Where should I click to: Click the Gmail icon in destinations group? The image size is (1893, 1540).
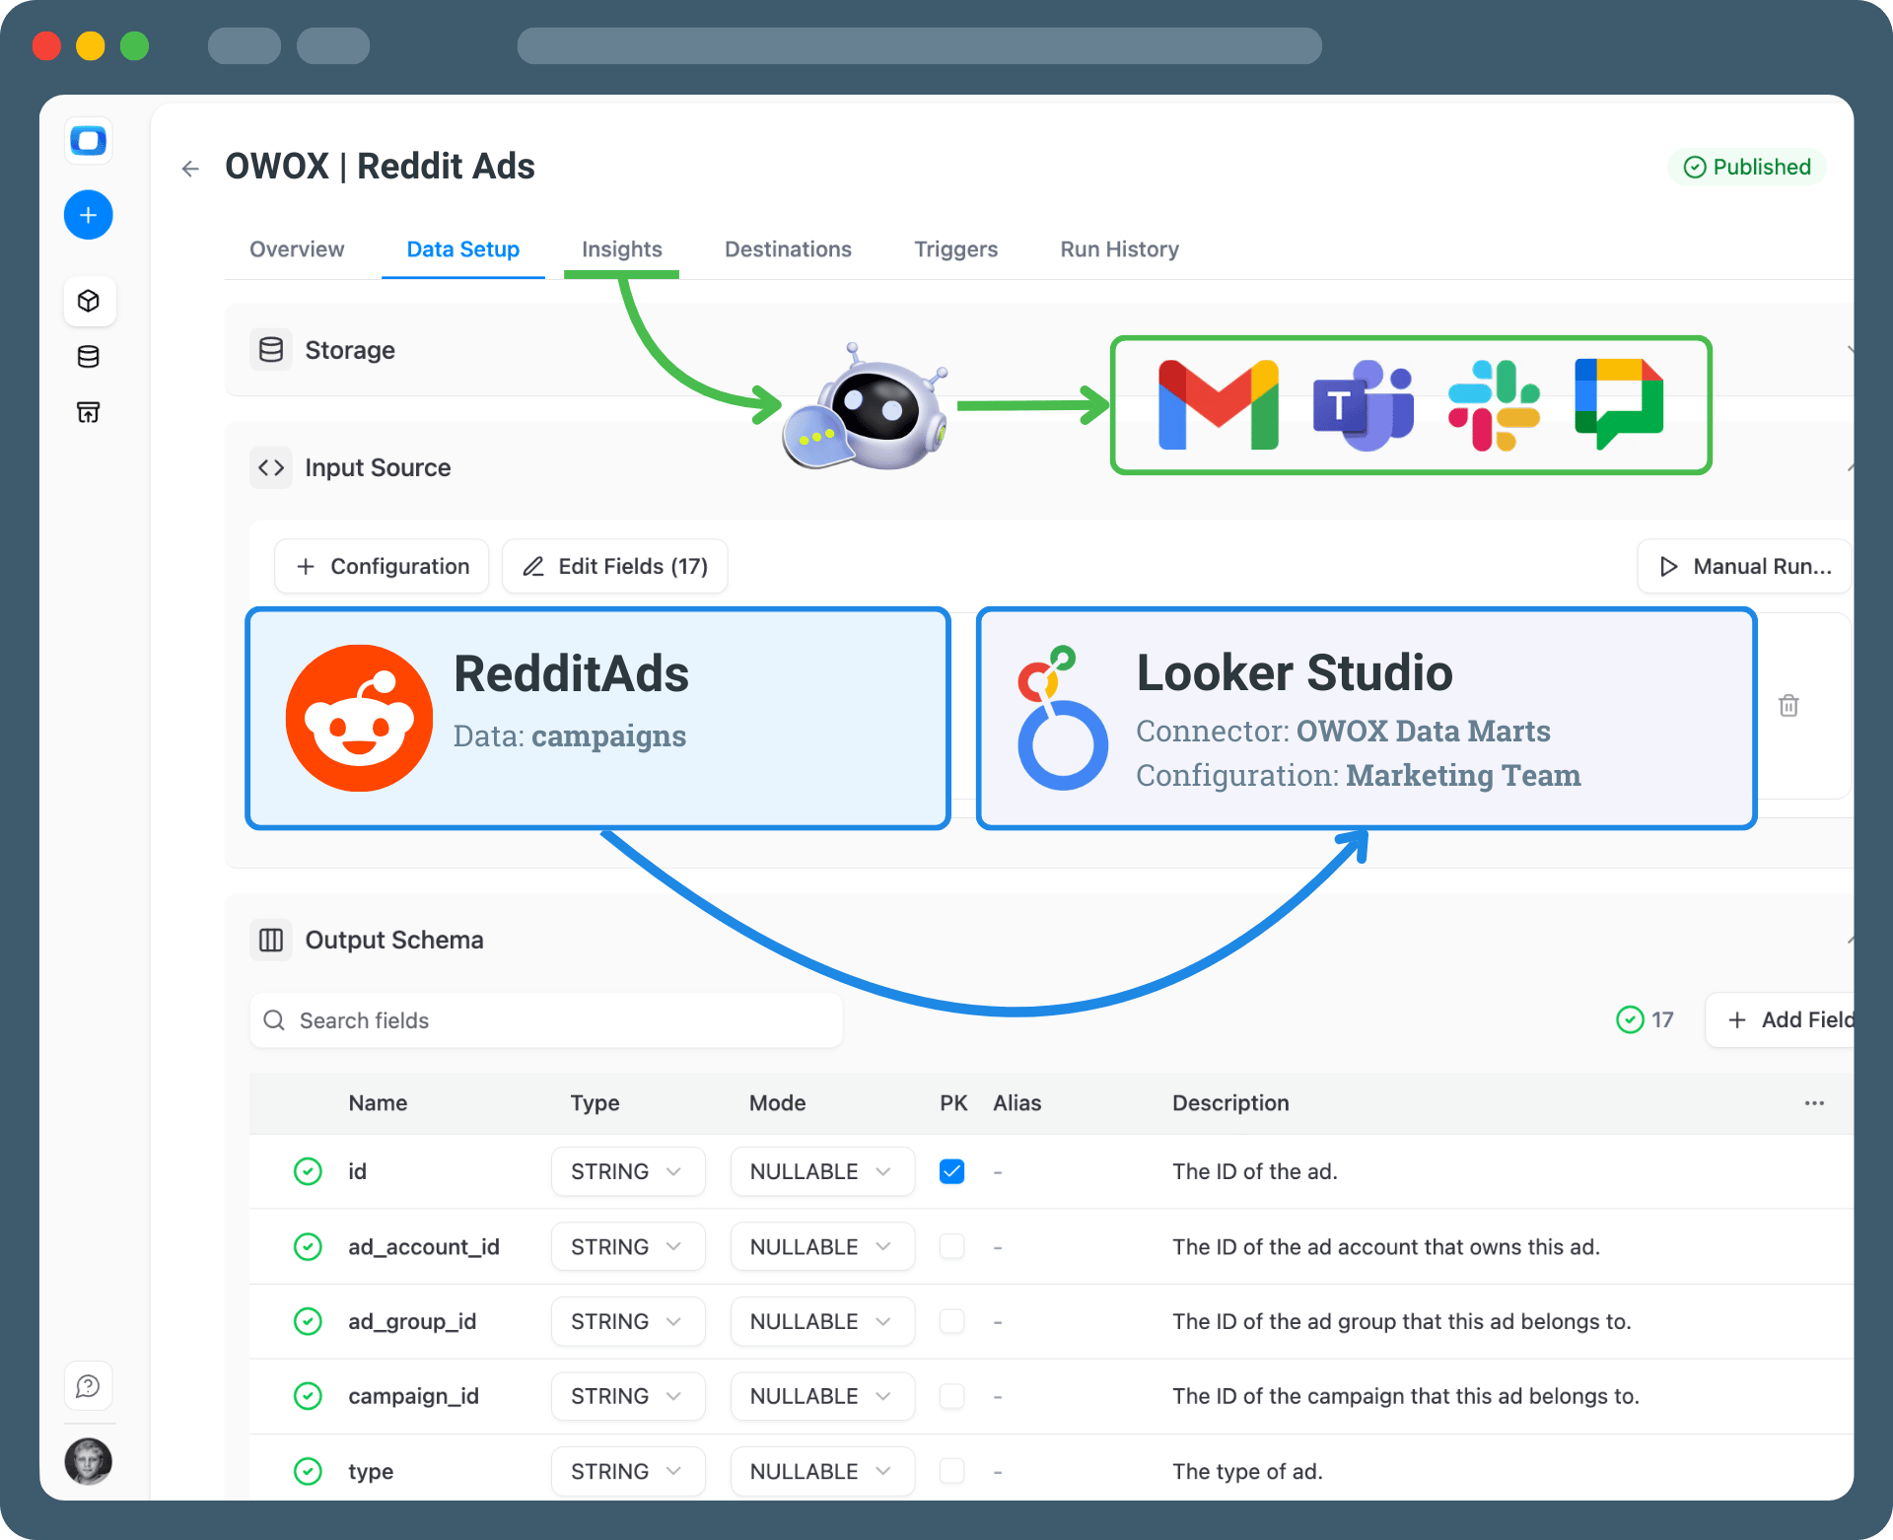point(1216,404)
